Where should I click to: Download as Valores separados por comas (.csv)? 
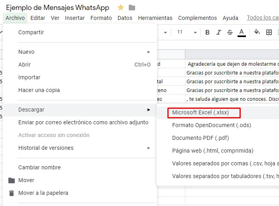[218, 163]
